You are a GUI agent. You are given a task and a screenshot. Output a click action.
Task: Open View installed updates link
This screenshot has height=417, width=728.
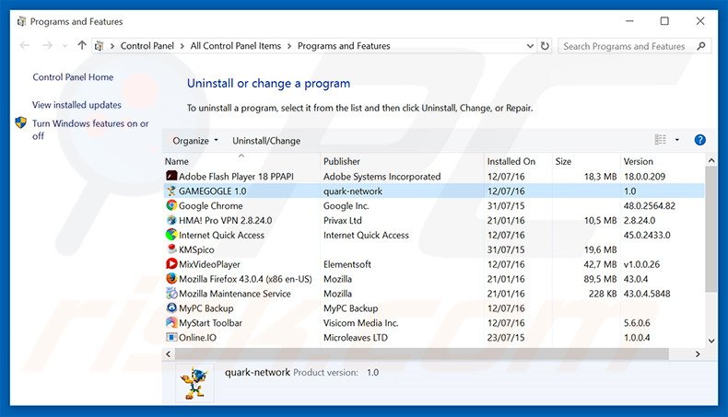76,105
